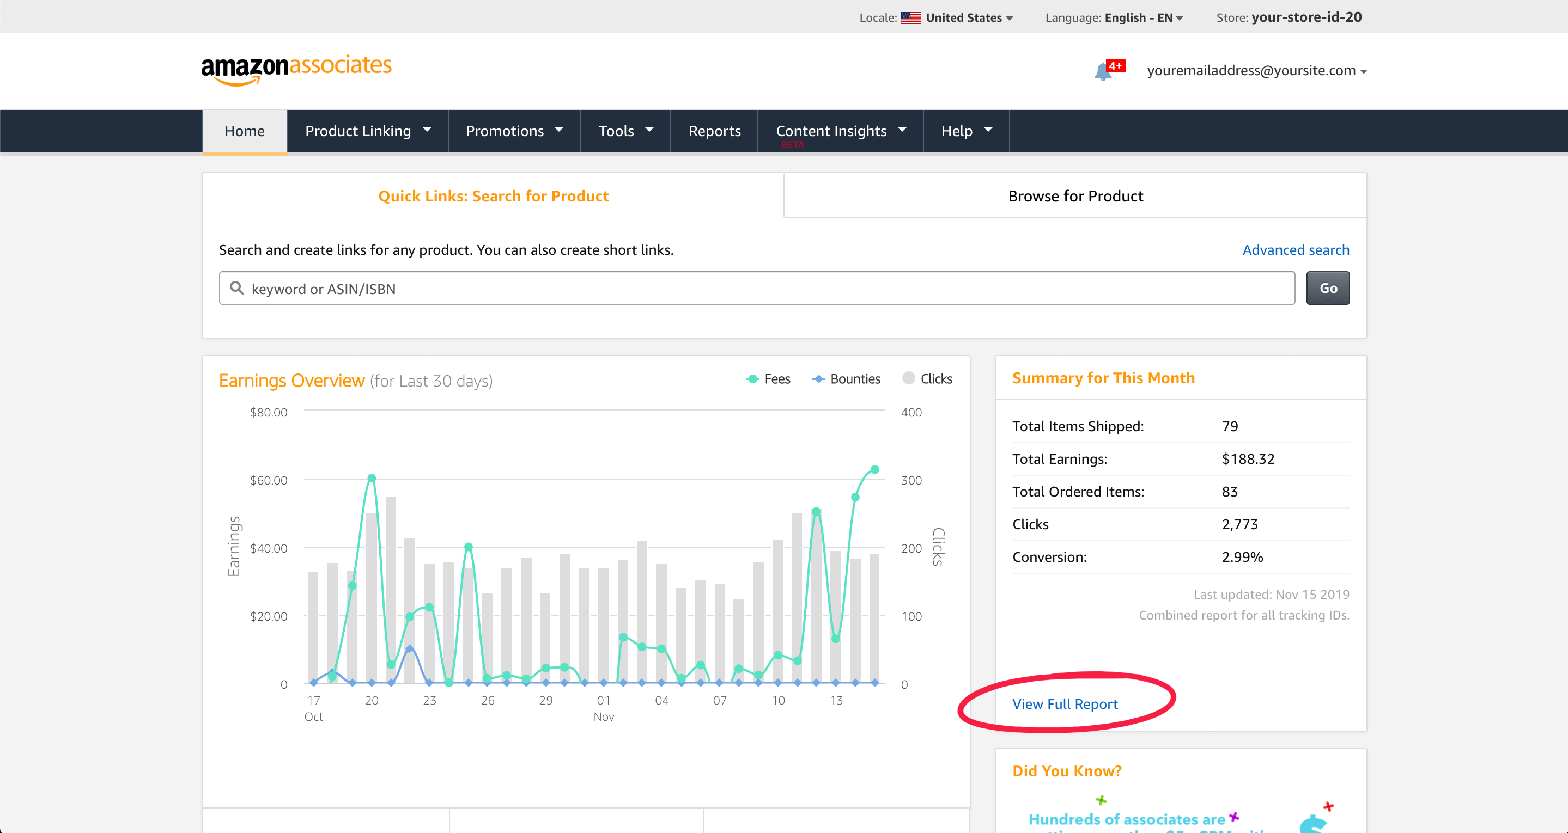Expand the Content Insights menu
The image size is (1568, 833).
click(x=841, y=131)
